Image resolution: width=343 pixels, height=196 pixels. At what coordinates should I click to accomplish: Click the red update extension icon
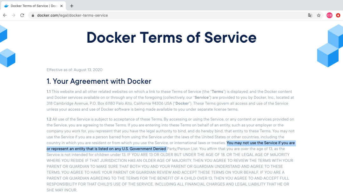click(338, 15)
